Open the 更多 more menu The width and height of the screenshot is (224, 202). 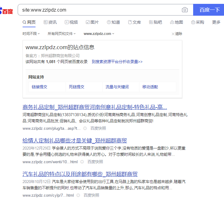pyautogui.click(x=216, y=22)
